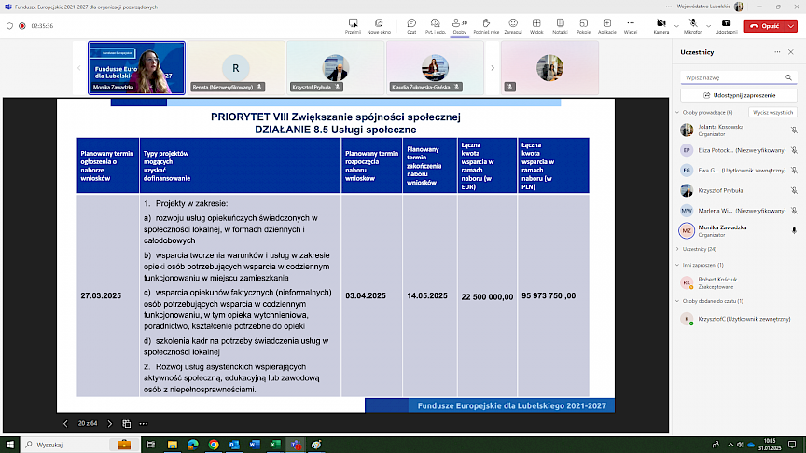
Task: Close the Uczestnicy panel
Action: 790,52
